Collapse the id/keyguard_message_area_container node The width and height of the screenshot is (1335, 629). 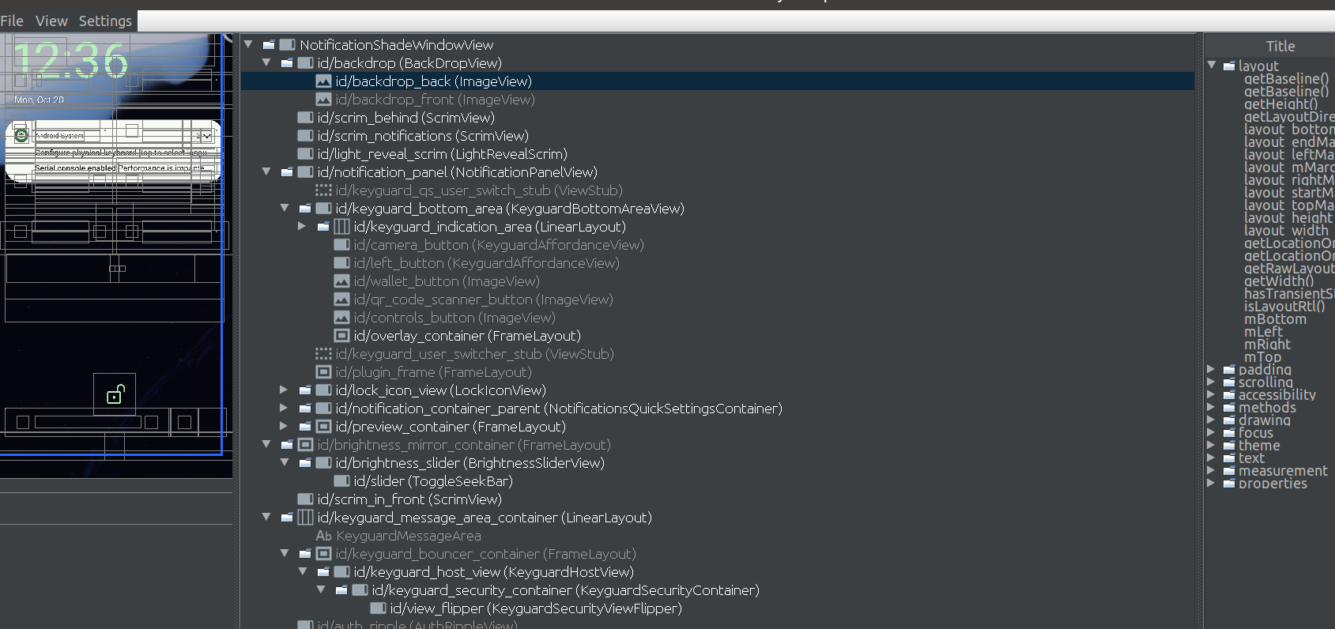pyautogui.click(x=266, y=517)
